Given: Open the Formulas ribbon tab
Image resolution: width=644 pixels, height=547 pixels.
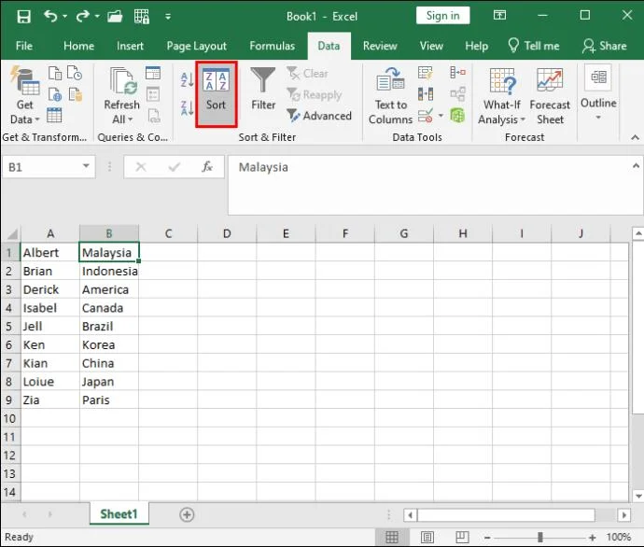Looking at the screenshot, I should [x=272, y=46].
